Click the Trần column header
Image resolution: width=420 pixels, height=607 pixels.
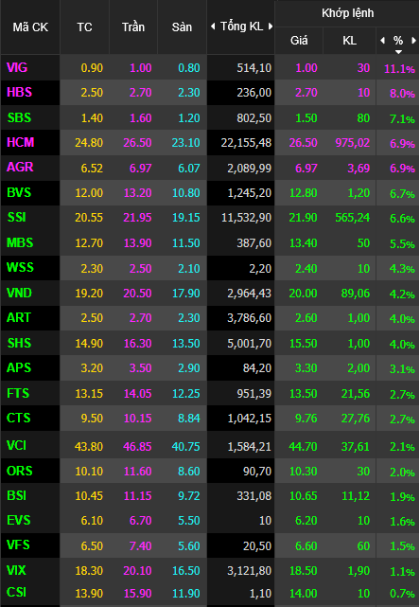click(133, 27)
